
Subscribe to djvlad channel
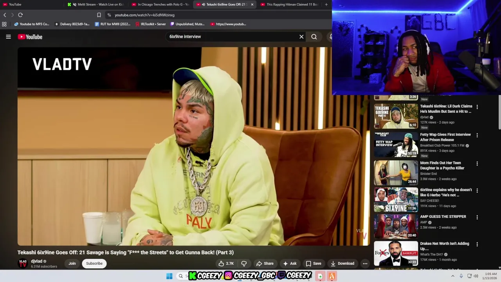coord(94,263)
